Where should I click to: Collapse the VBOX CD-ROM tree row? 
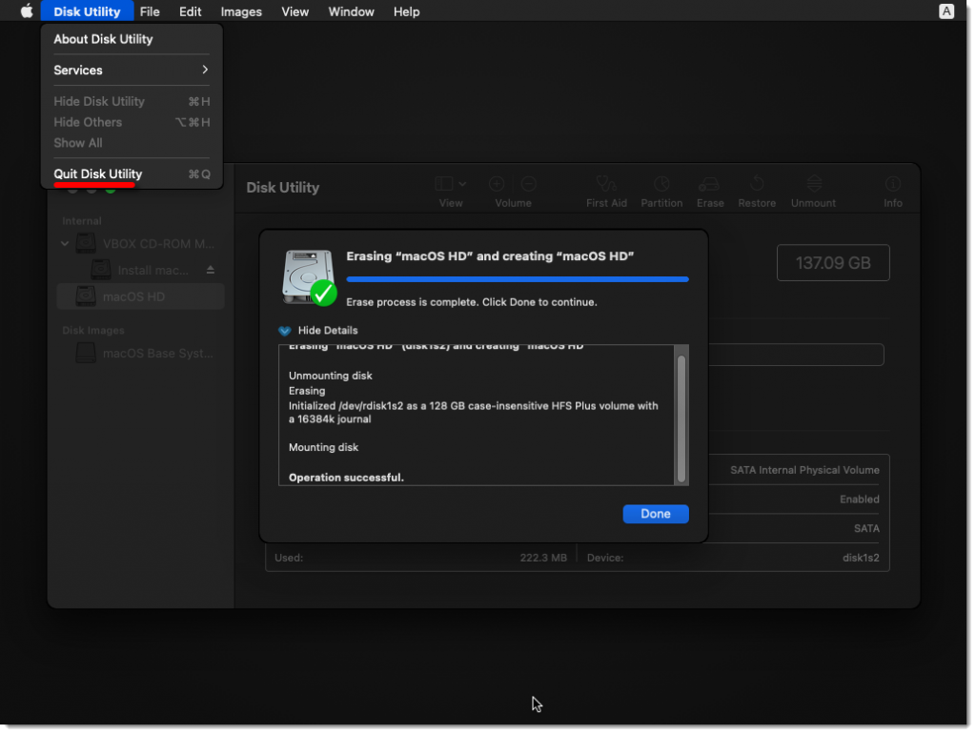[x=65, y=243]
